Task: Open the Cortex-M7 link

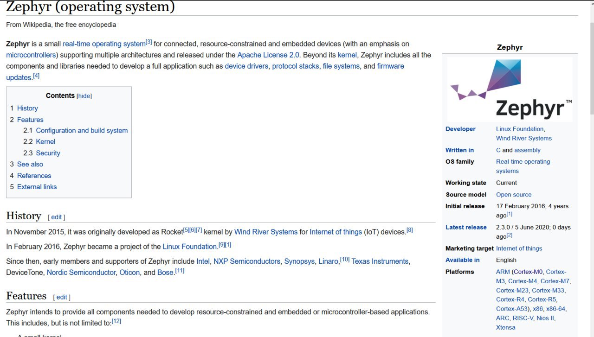Action: click(555, 281)
